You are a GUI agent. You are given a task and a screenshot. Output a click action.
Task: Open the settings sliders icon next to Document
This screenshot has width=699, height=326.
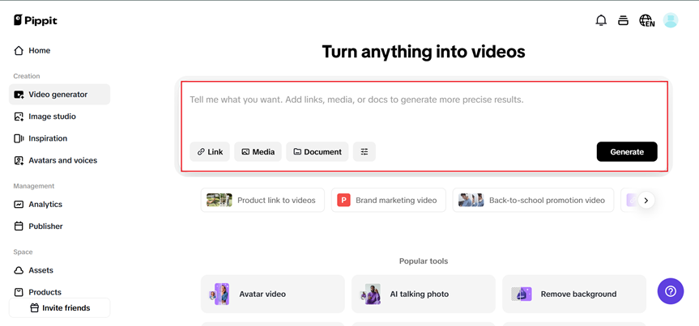tap(364, 152)
